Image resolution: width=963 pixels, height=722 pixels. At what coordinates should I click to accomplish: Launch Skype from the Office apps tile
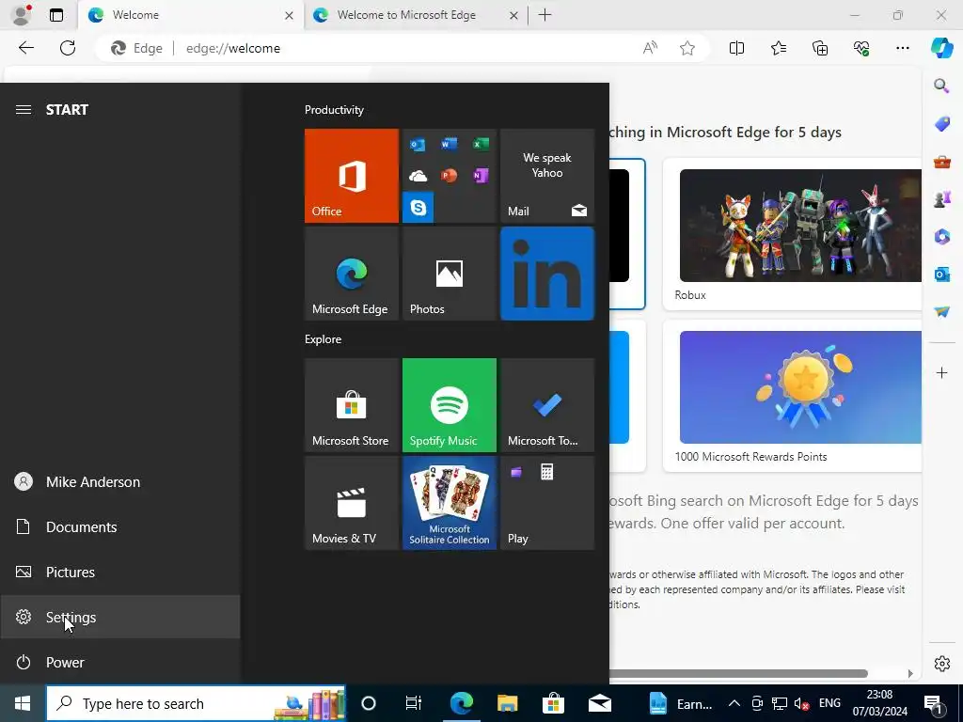coord(418,208)
